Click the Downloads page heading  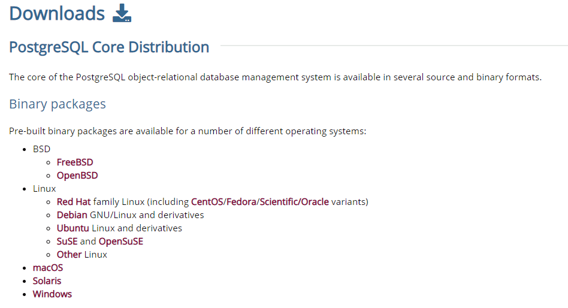pos(57,13)
